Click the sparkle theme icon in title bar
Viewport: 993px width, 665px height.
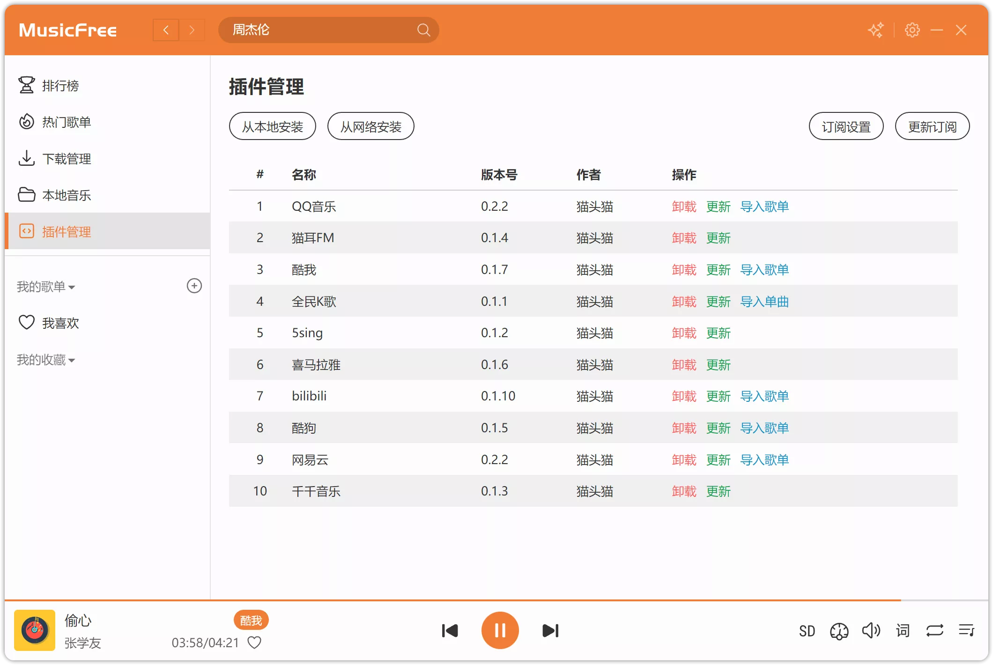876,30
